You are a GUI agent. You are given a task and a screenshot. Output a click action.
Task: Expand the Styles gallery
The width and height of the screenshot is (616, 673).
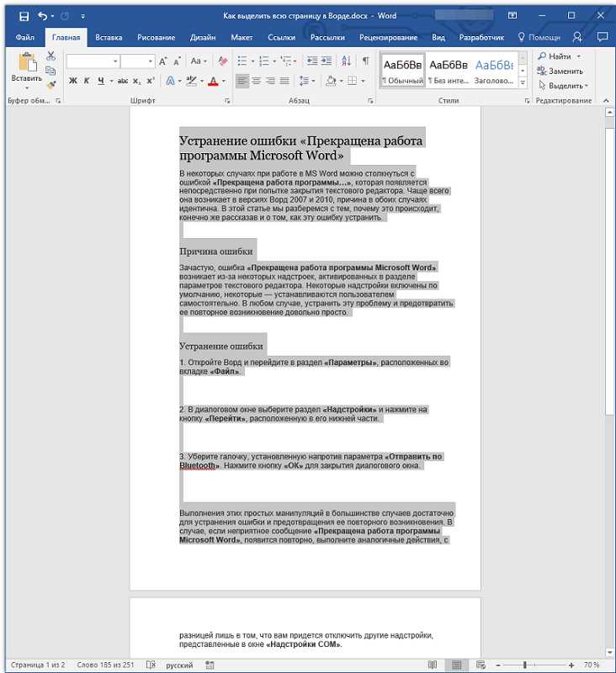(523, 82)
